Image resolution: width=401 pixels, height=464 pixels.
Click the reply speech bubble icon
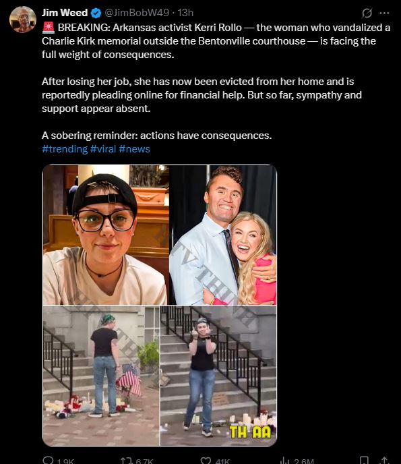tap(48, 460)
